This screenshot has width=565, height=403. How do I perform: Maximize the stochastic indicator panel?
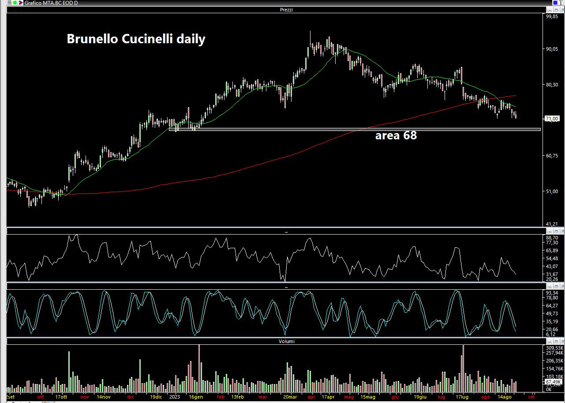[556, 286]
